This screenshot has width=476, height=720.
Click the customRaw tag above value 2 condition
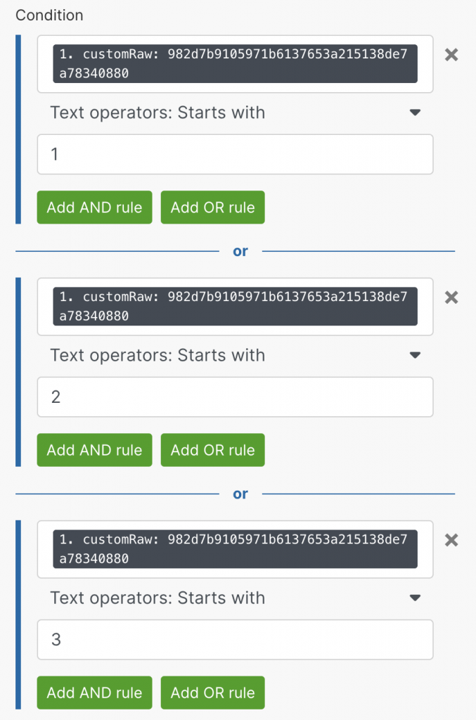tap(235, 307)
